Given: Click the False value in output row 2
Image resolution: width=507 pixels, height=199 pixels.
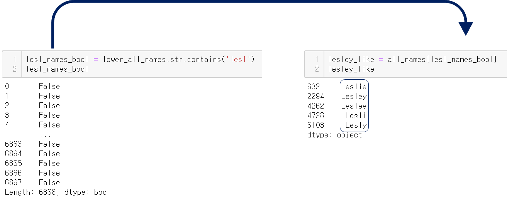Looking at the screenshot, I should (x=49, y=105).
